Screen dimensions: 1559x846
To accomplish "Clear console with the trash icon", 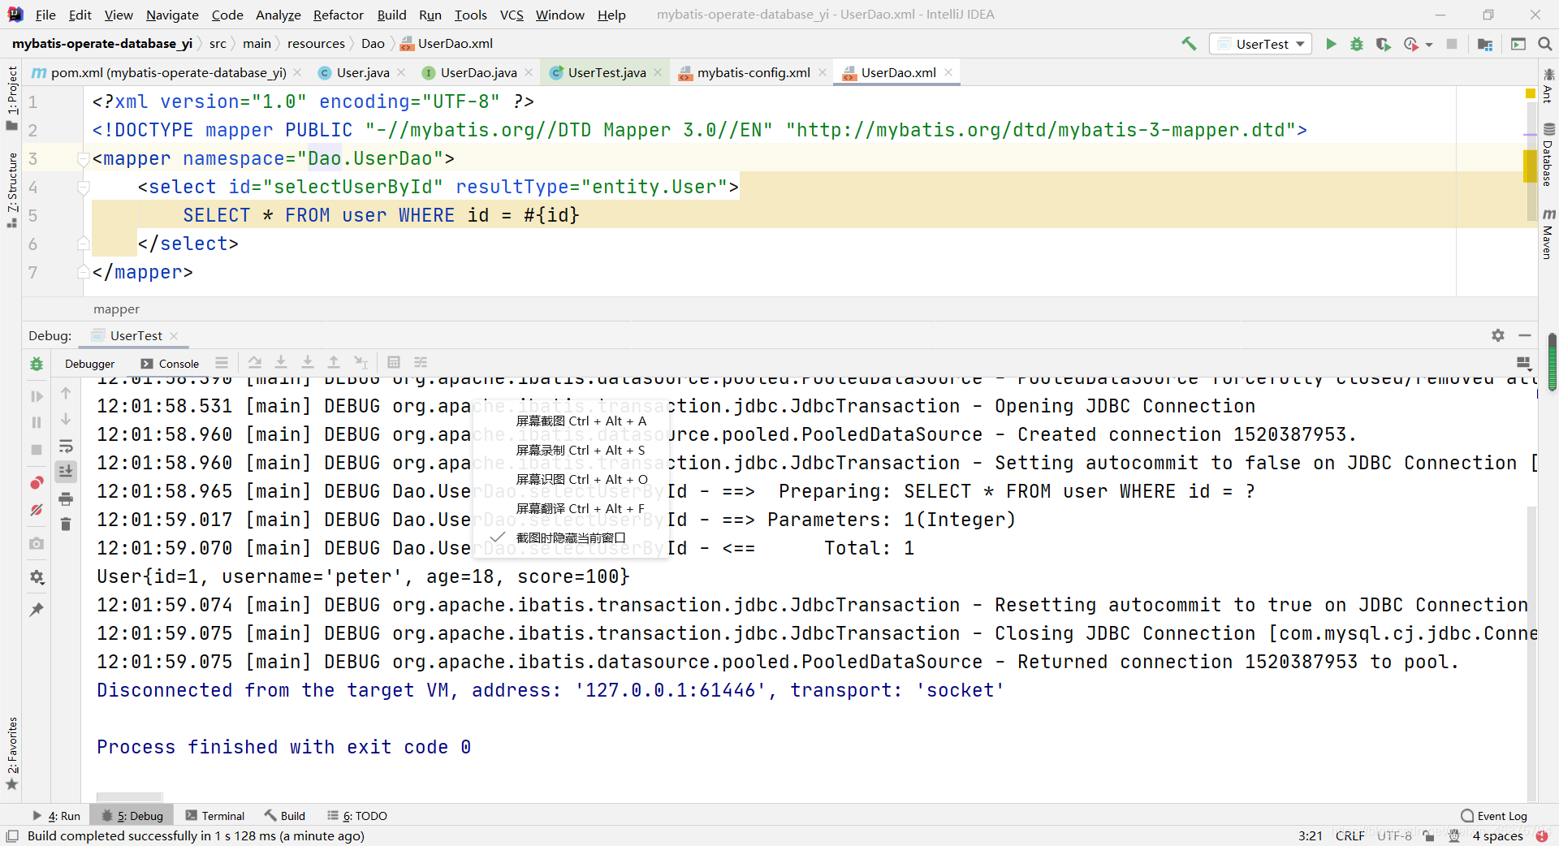I will [66, 524].
